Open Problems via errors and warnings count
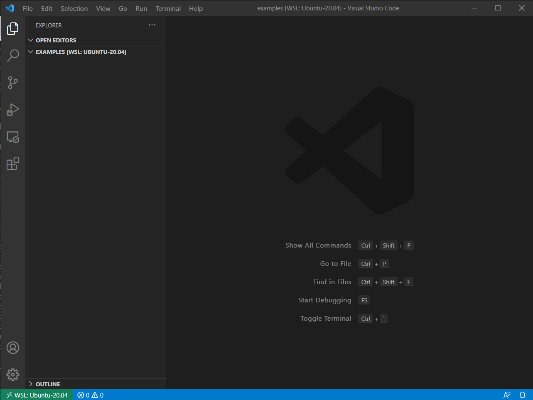Screen dimensions: 533x400 point(91,395)
